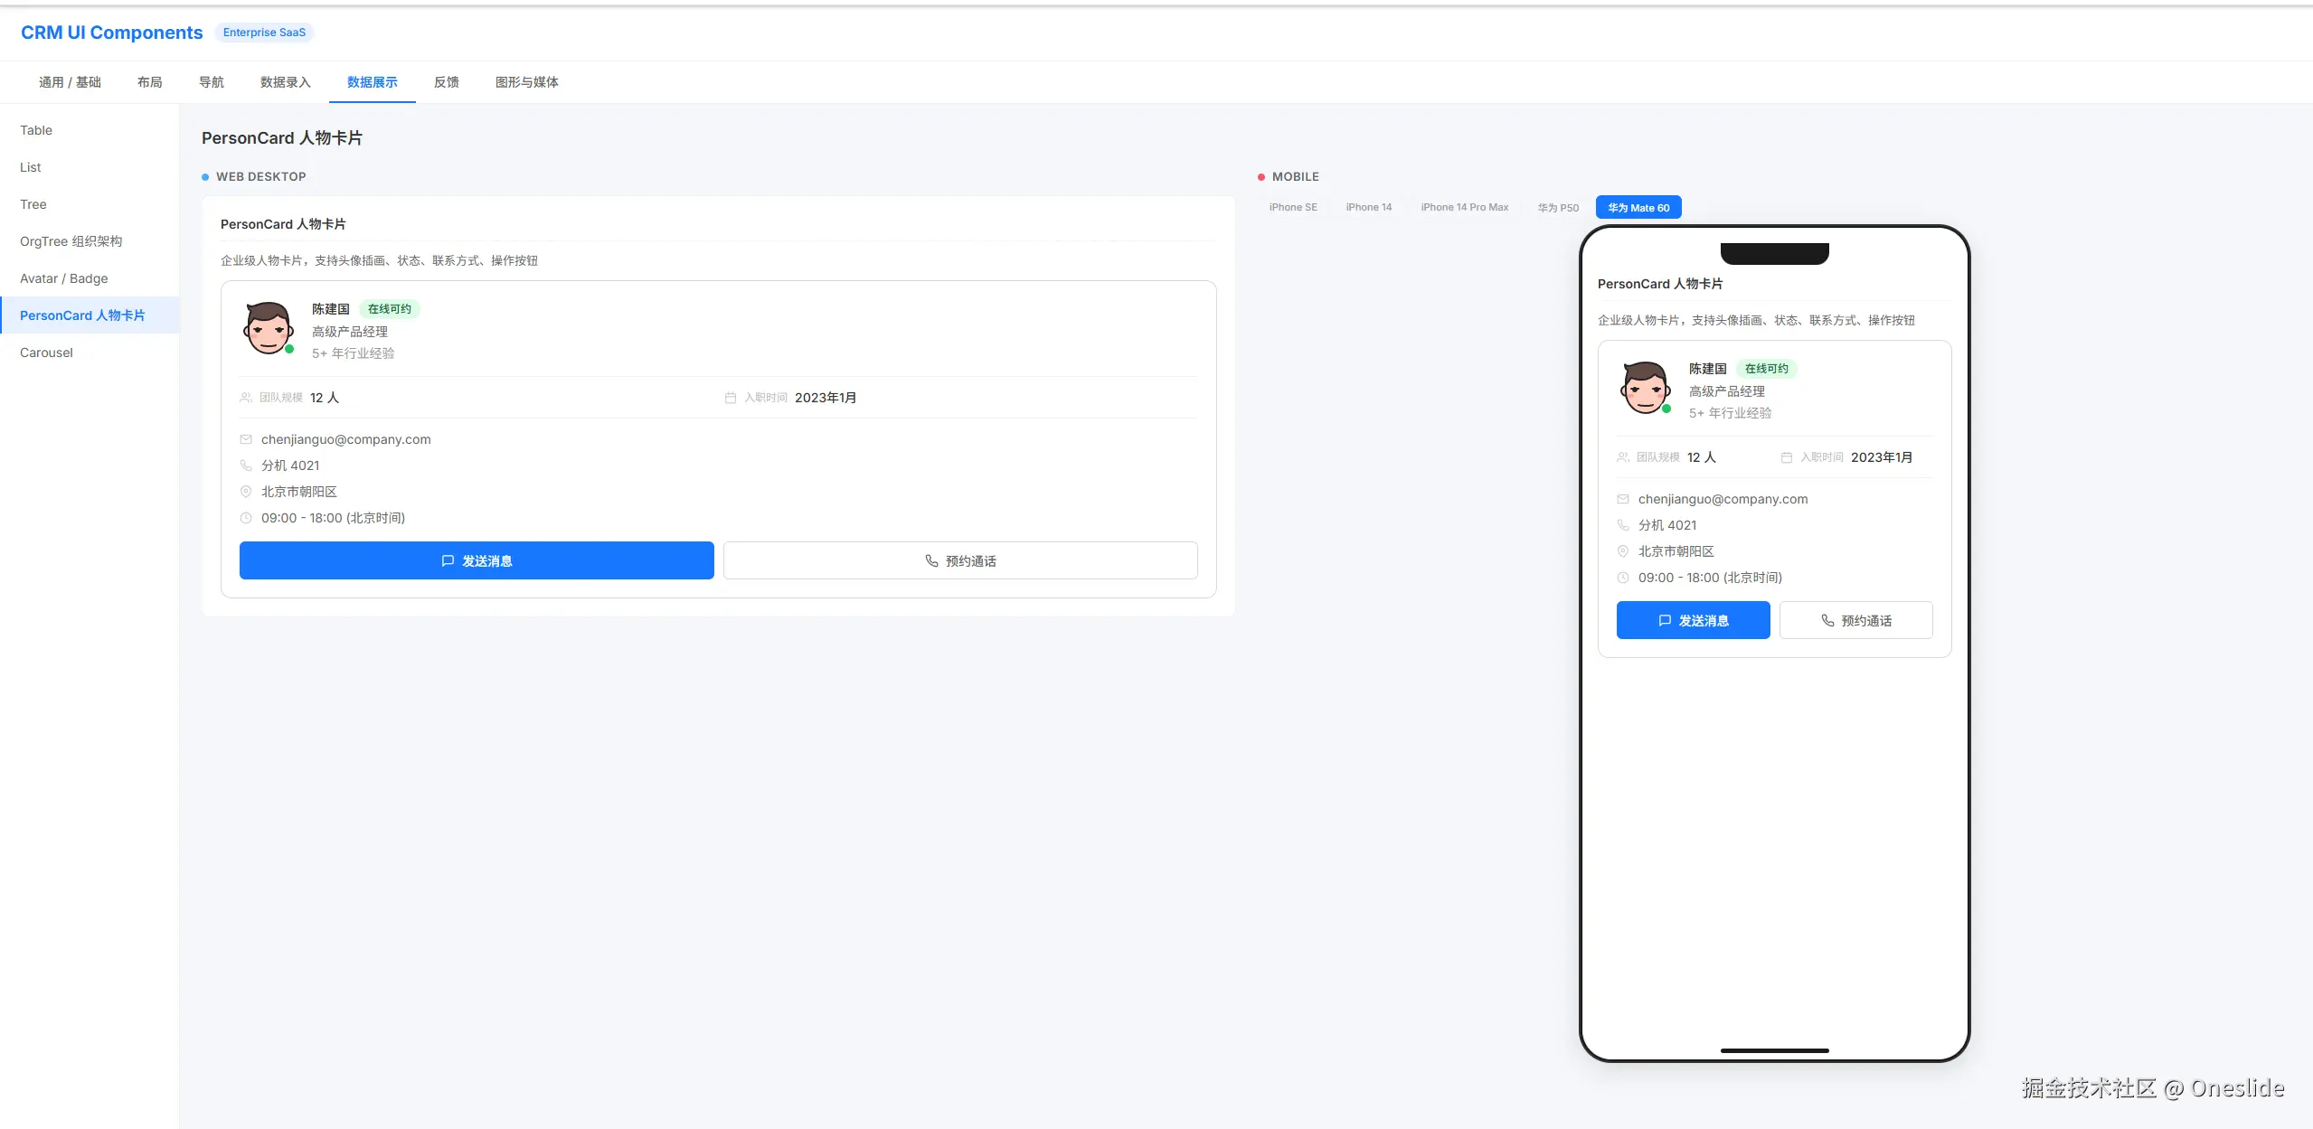Choose the iPhone SE device preview
Image resolution: width=2313 pixels, height=1129 pixels.
1293,207
